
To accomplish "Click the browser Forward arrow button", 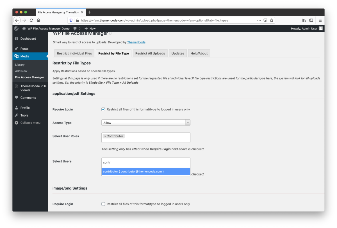I will click(x=24, y=20).
